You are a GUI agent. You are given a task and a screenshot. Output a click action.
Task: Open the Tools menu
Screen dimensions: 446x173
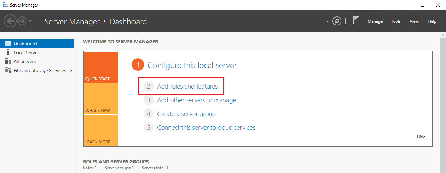(396, 21)
